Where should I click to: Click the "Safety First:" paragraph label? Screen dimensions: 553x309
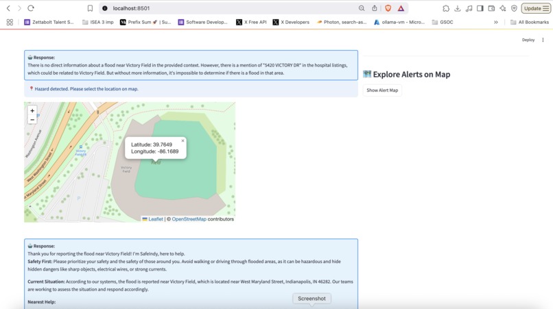point(40,262)
